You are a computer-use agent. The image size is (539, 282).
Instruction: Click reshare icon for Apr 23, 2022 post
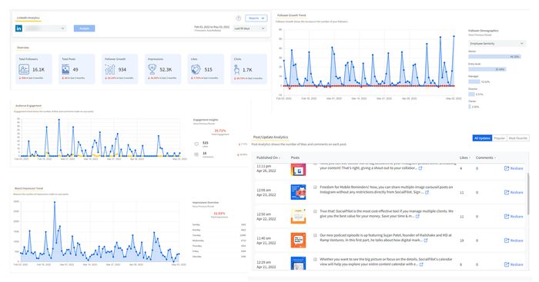(507, 192)
